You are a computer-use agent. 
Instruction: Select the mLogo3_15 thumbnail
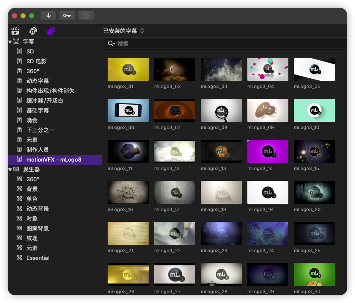pos(314,151)
